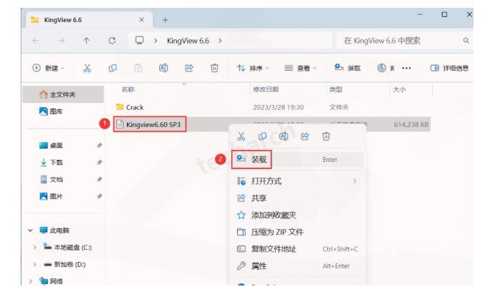Choose 添加到收藏夹 from the context menu
The image size is (492, 294).
[x=298, y=215]
